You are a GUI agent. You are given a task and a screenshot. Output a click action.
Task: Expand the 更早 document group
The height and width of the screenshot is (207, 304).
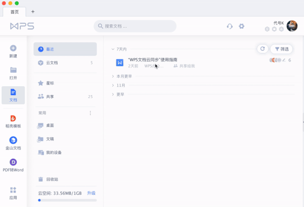(113, 94)
